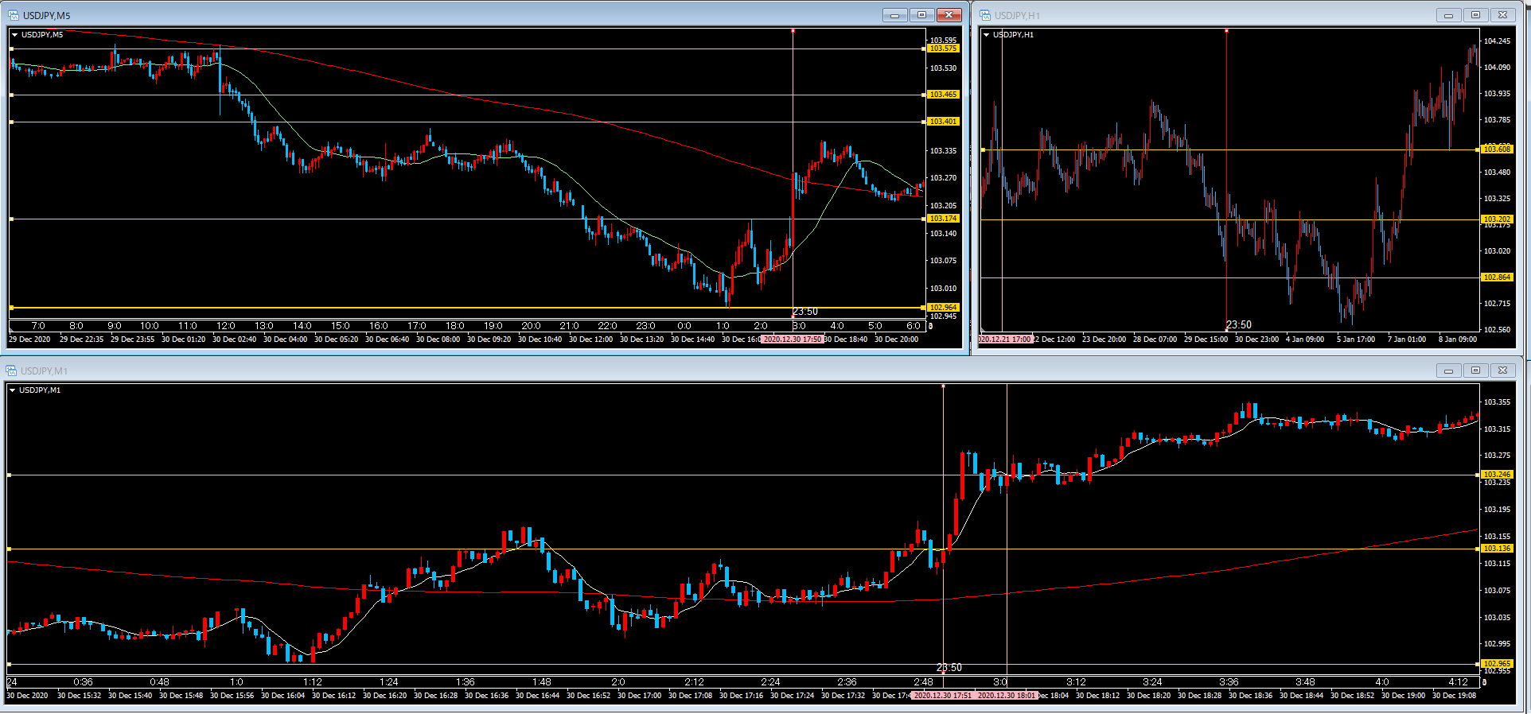Image resolution: width=1531 pixels, height=714 pixels.
Task: Minimize the USDJPY,H1 chart window
Action: (1448, 15)
